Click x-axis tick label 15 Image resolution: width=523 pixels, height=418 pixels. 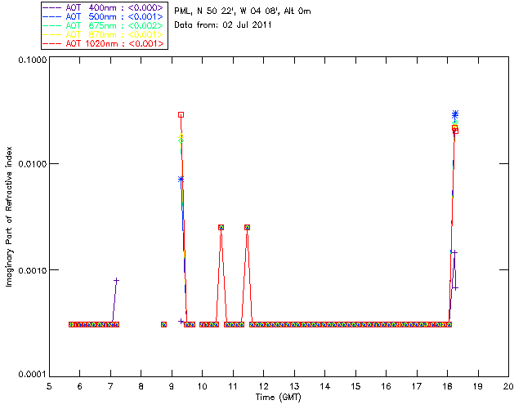pos(355,386)
